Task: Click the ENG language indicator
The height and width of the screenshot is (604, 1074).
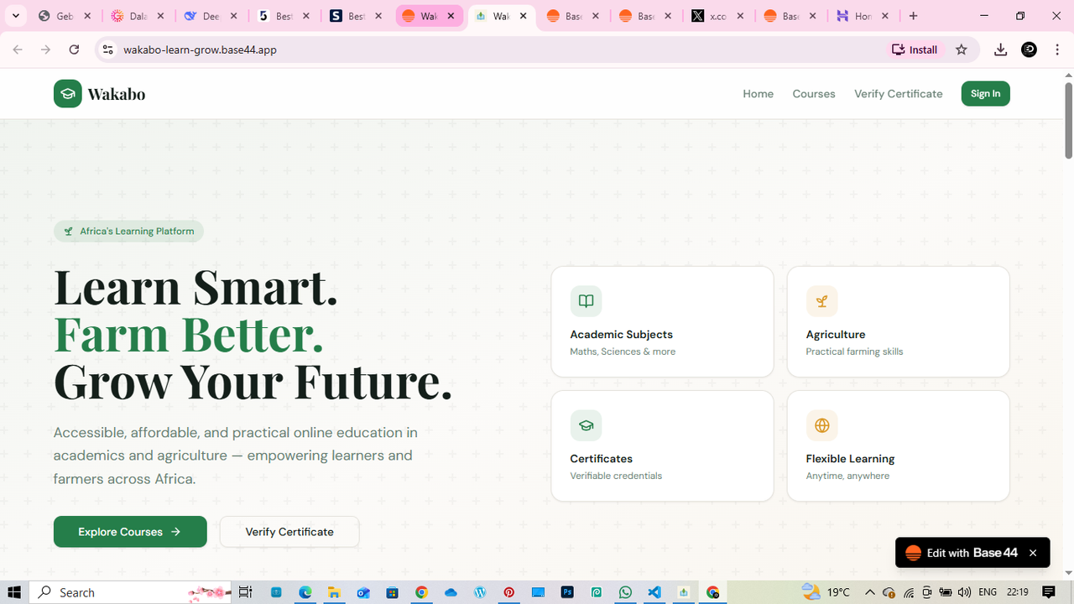Action: coord(988,592)
